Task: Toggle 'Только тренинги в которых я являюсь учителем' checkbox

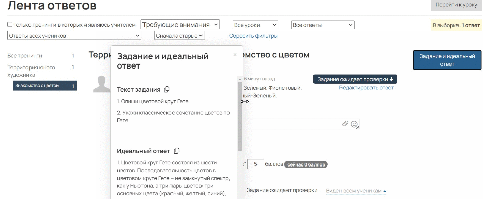Action: (10, 25)
